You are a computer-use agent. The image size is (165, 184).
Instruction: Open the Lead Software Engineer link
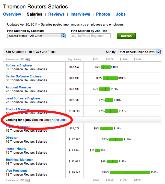23,98
